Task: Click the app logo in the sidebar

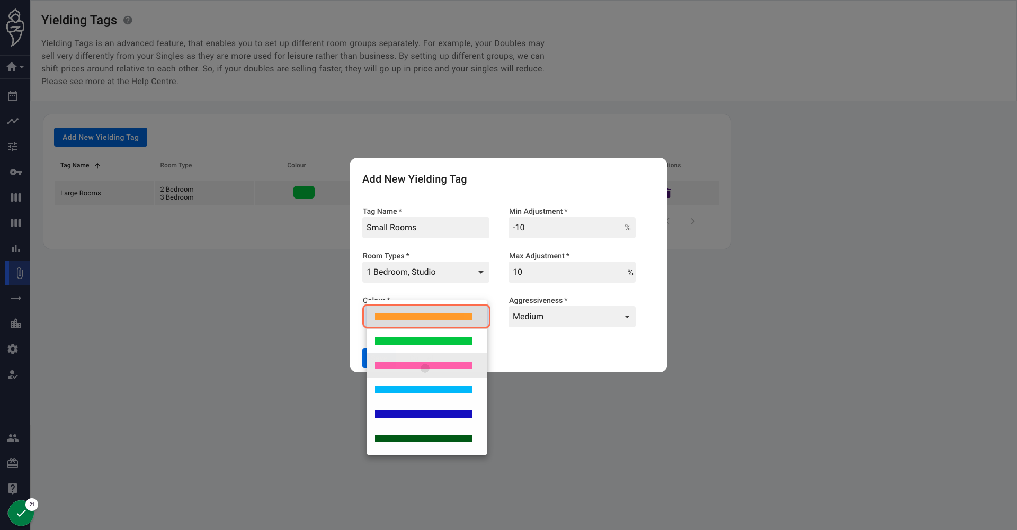Action: tap(15, 28)
